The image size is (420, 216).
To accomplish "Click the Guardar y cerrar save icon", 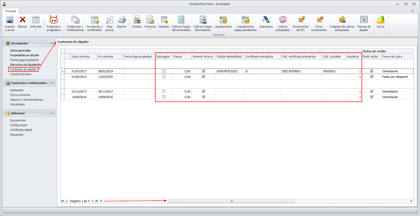I will pos(10,20).
